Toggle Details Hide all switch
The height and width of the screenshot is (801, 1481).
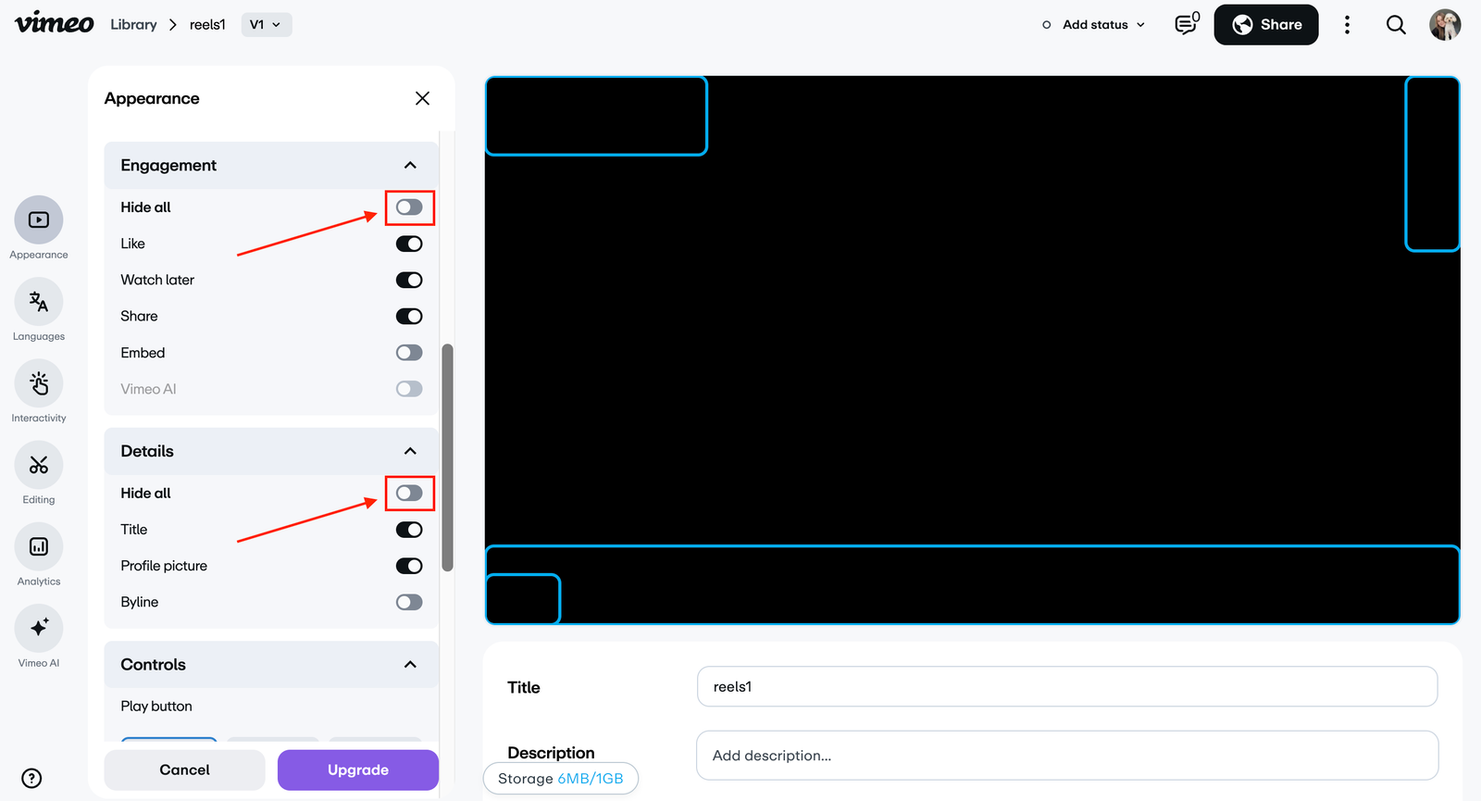click(x=409, y=494)
